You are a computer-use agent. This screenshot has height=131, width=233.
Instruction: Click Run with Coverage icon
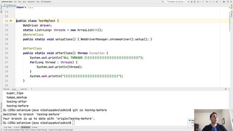(195, 2)
